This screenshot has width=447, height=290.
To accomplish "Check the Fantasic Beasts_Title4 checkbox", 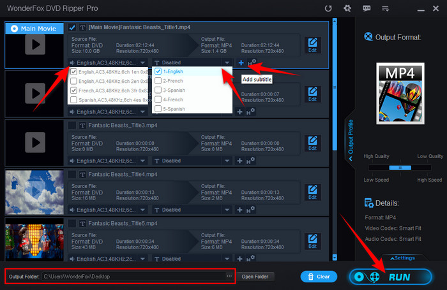I will (x=72, y=174).
